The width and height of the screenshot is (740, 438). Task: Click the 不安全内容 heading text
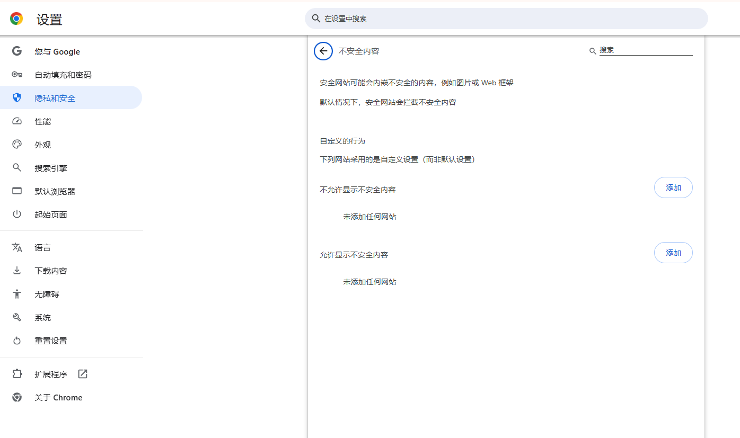click(359, 51)
